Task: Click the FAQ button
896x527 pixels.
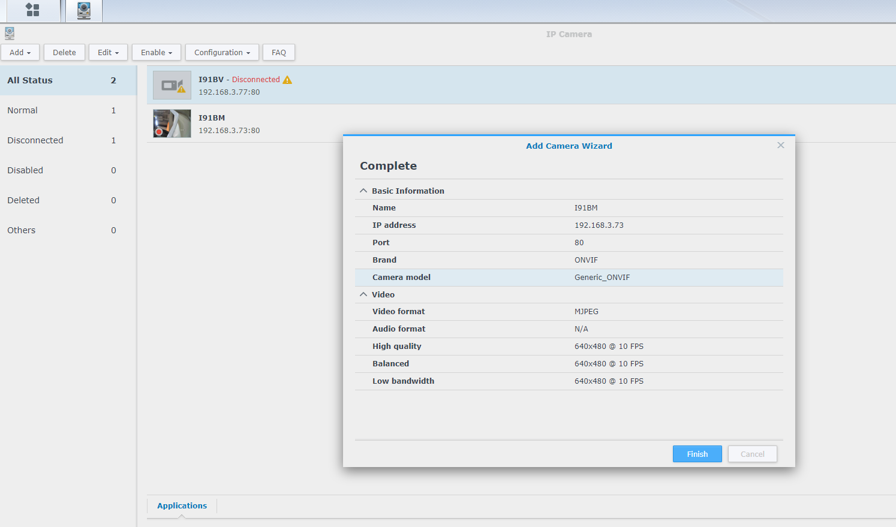Action: pos(278,52)
